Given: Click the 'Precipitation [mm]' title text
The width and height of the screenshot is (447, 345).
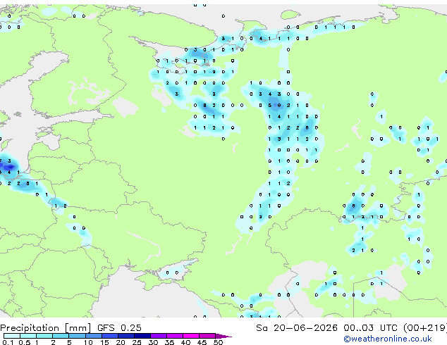Looking at the screenshot, I should tap(46, 328).
